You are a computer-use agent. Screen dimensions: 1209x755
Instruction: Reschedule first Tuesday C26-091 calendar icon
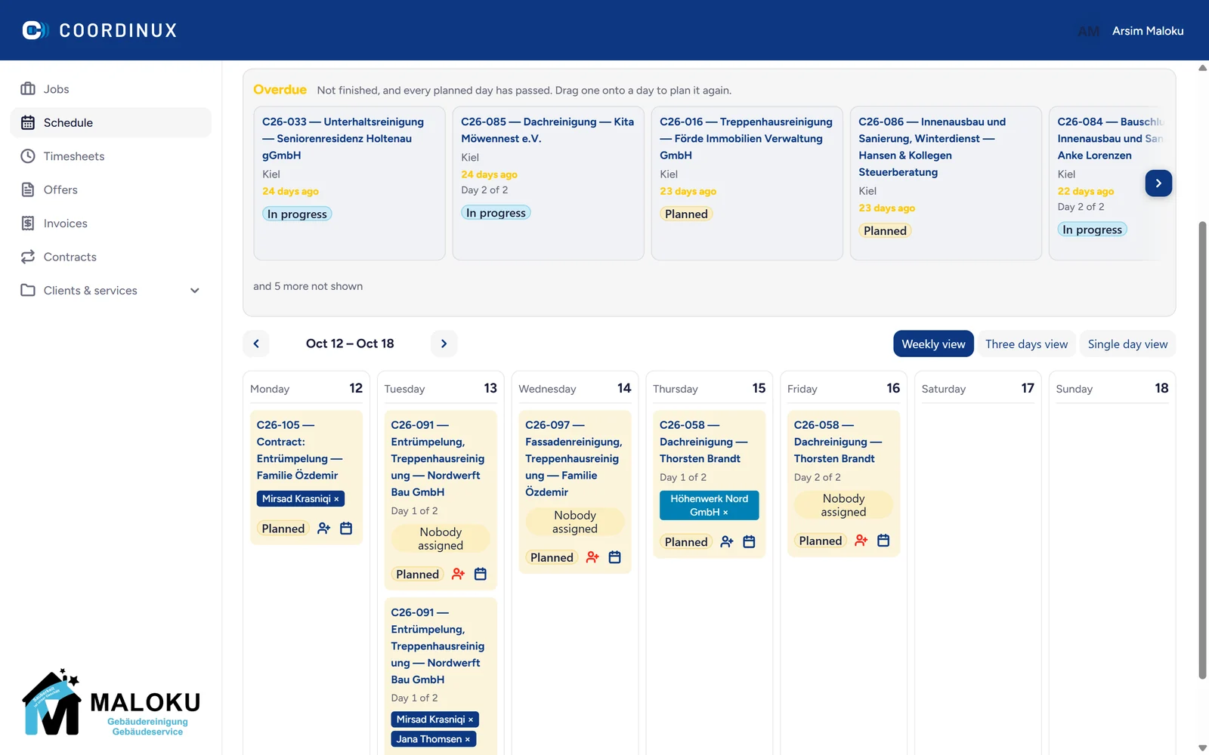pyautogui.click(x=481, y=575)
